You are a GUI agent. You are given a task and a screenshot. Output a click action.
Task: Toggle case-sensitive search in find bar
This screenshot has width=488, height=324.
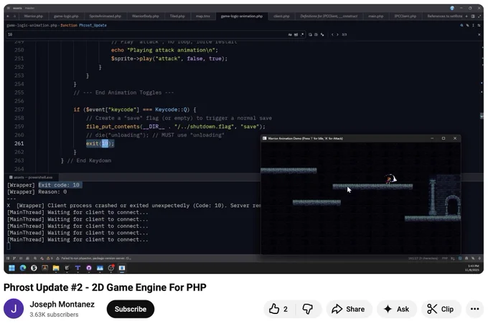(290, 34)
